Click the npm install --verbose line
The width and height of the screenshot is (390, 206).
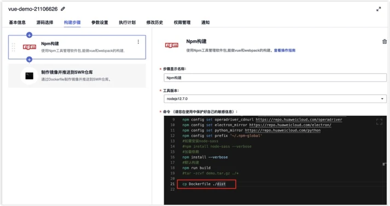coord(205,157)
